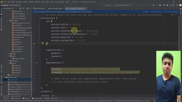The image size is (182, 102).
Task: Click the Device File layout icon
Action: click(164, 5)
